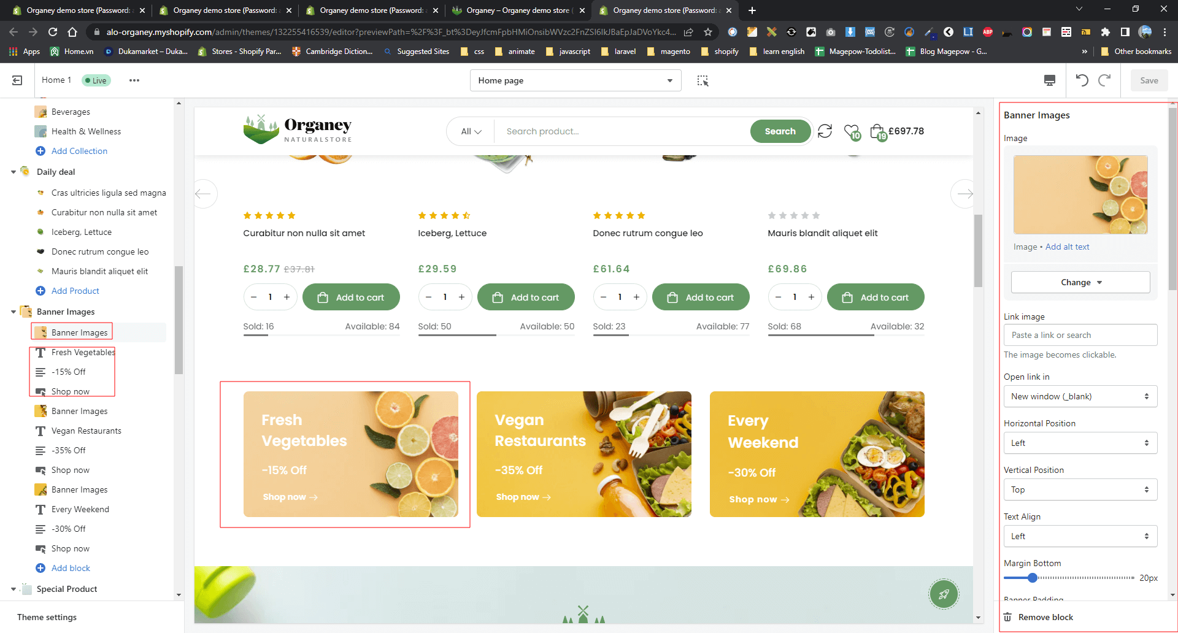This screenshot has height=633, width=1178.
Task: Open the three-dots more actions menu
Action: [134, 80]
